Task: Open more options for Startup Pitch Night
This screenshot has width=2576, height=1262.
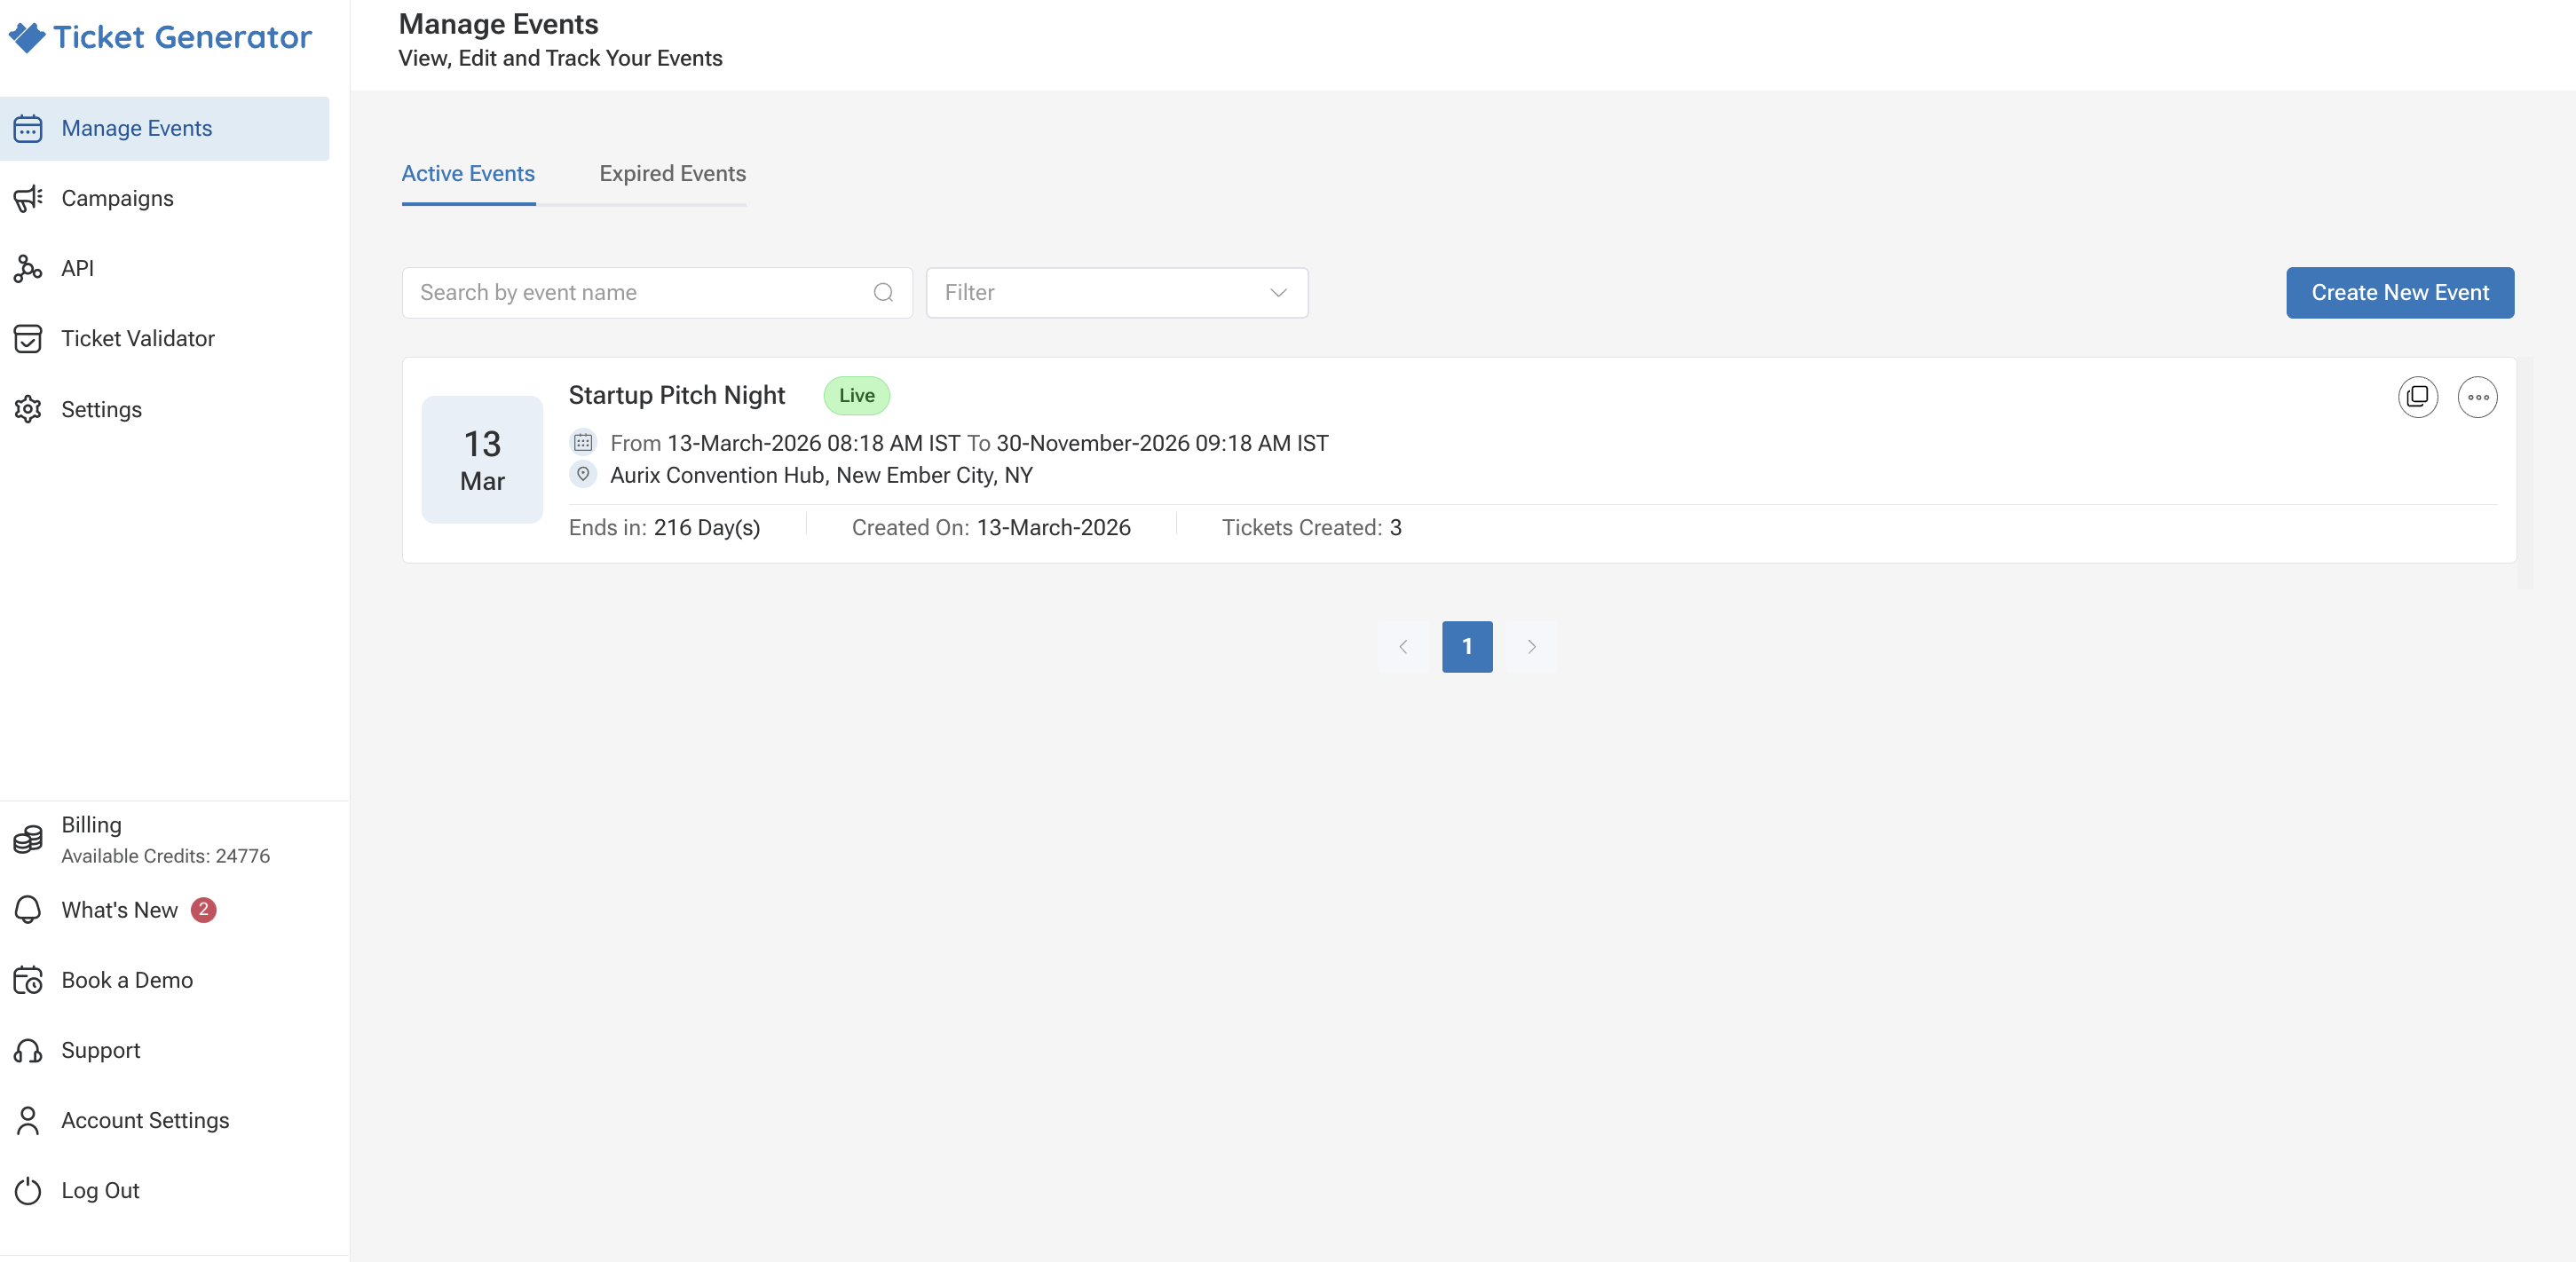Action: pos(2478,397)
